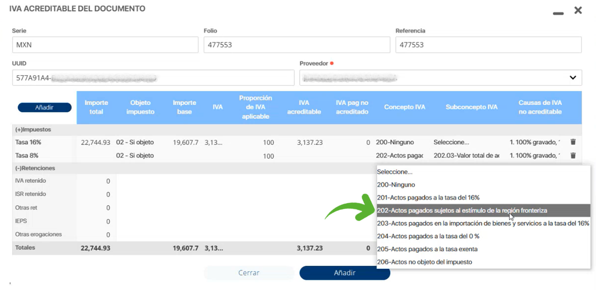Image resolution: width=596 pixels, height=290 pixels.
Task: Delete the Tasa 8% row with trash icon
Action: [573, 155]
